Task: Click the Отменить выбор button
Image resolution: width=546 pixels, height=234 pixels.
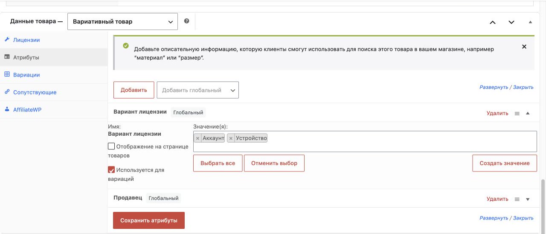Action: [274, 163]
